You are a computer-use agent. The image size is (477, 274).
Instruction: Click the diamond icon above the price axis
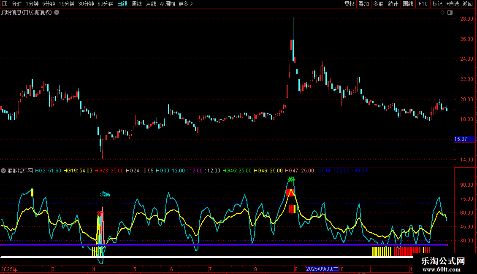coord(442,13)
